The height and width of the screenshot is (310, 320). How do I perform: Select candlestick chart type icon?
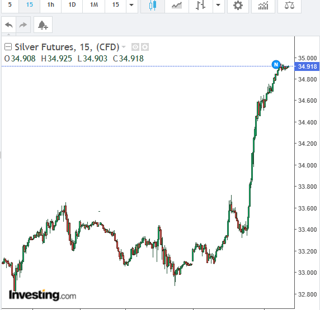153,5
